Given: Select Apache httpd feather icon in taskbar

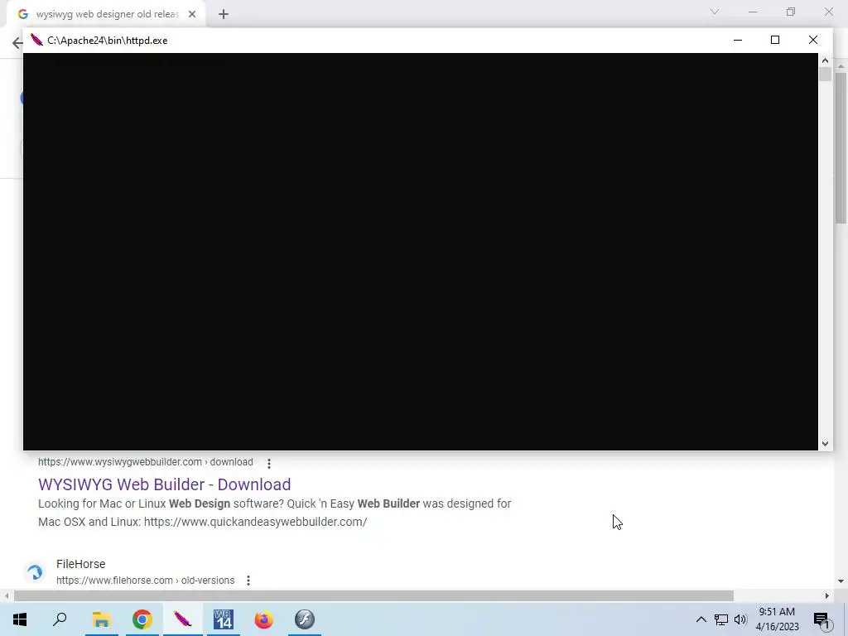Looking at the screenshot, I should coord(183,619).
